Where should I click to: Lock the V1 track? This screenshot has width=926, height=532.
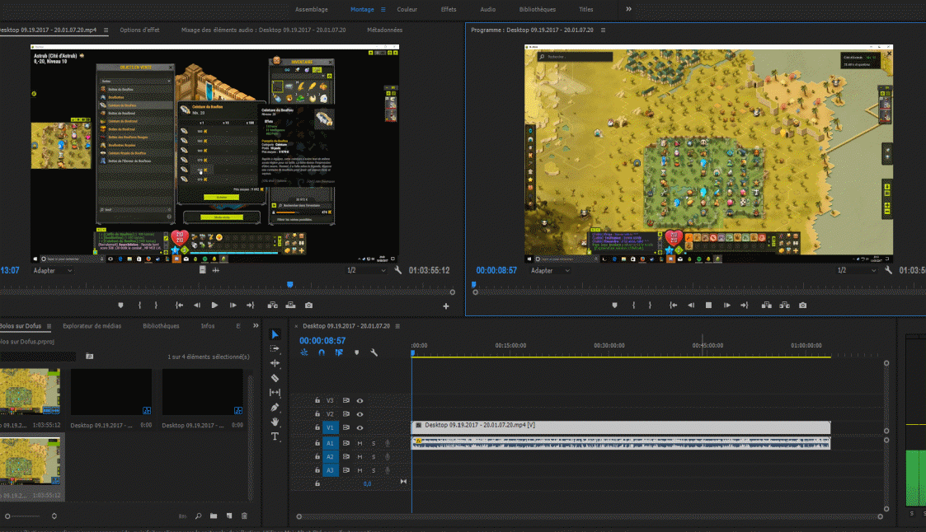tap(317, 427)
